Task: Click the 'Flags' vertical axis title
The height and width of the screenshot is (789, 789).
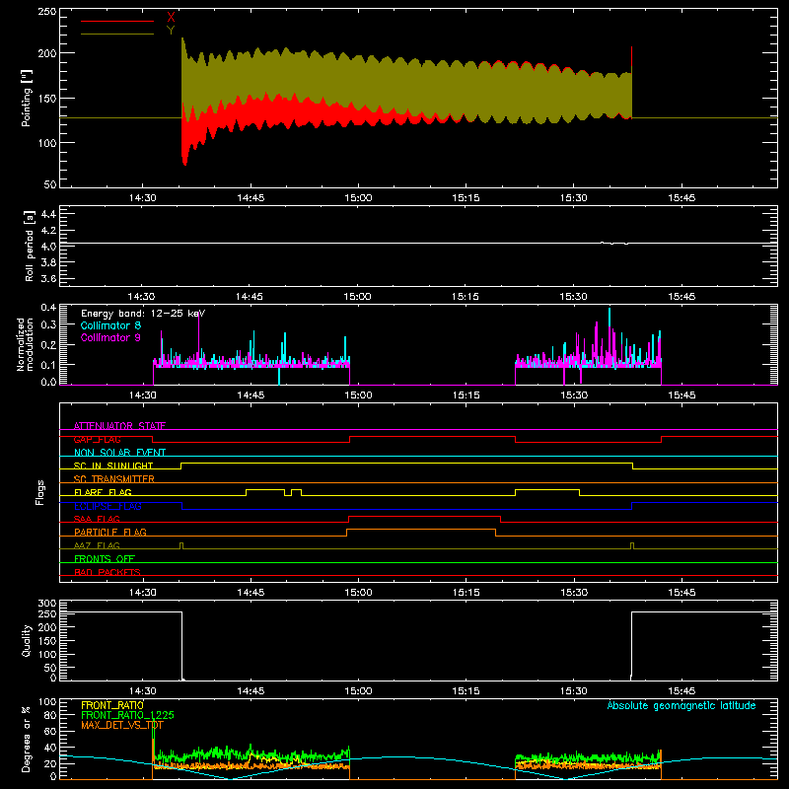Action: click(x=39, y=492)
